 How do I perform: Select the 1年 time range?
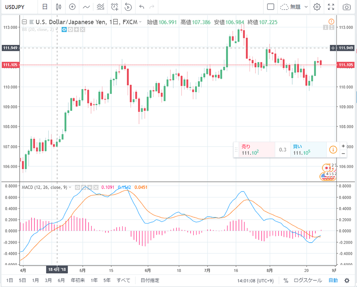click(x=94, y=280)
